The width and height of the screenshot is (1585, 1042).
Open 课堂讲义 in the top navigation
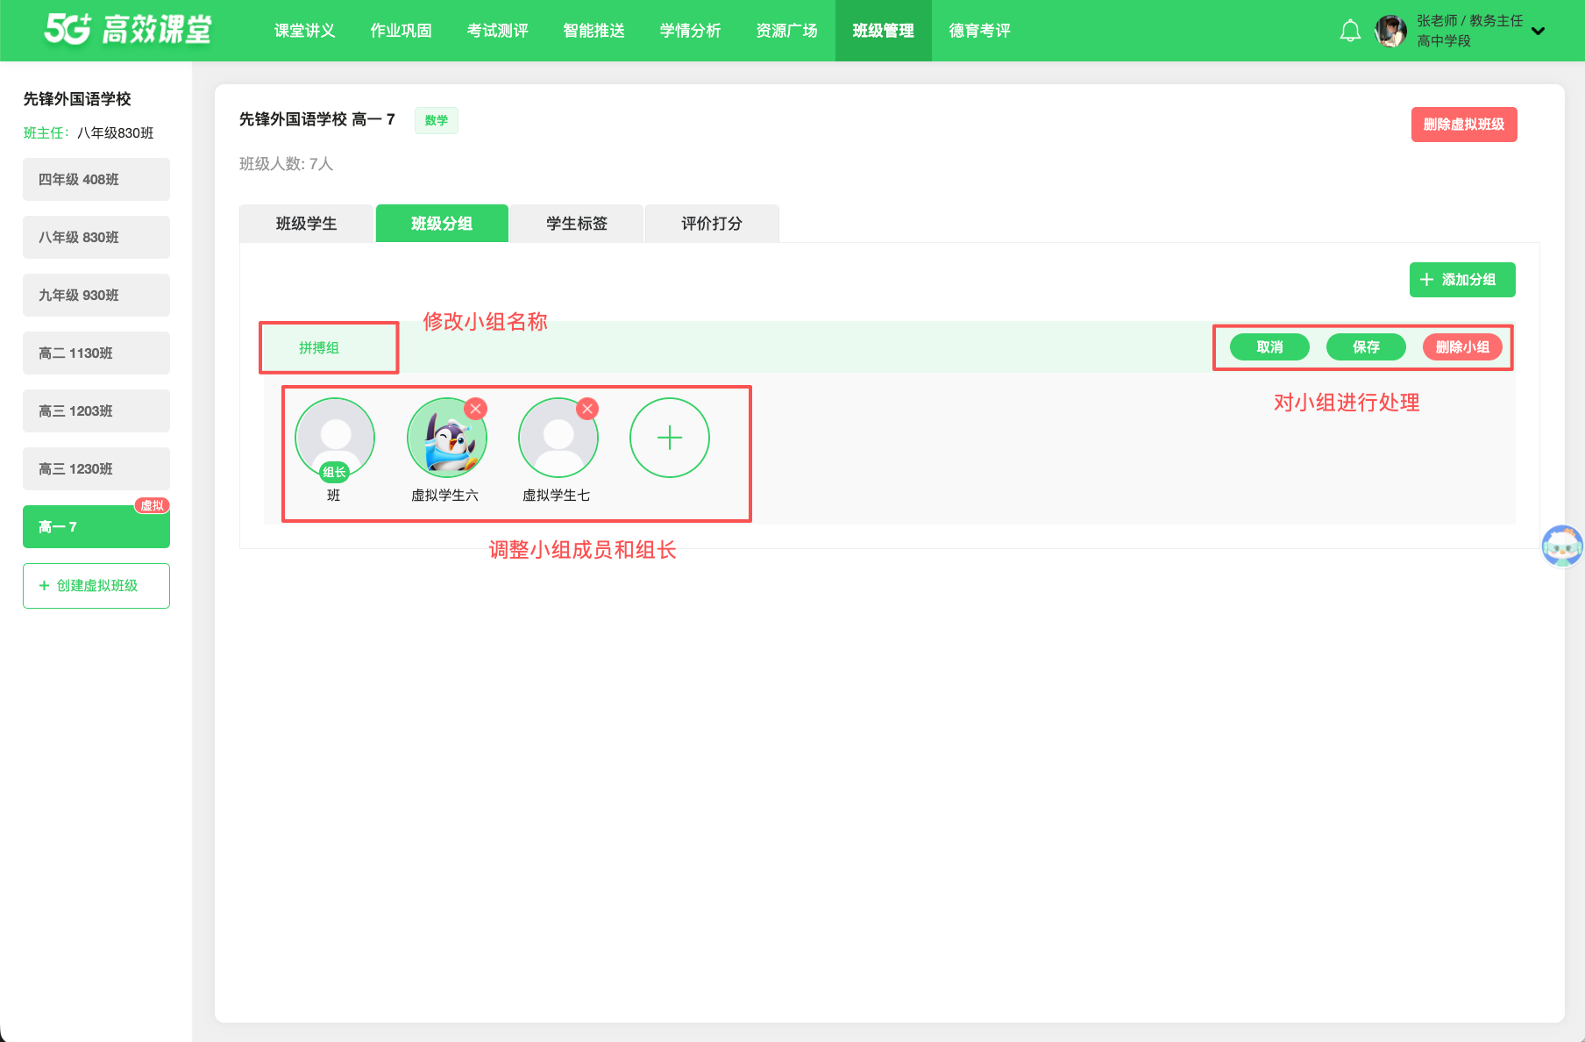click(x=304, y=31)
